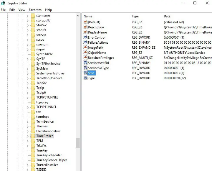Open the Favorites menu
The width and height of the screenshot is (212, 171).
click(x=35, y=10)
